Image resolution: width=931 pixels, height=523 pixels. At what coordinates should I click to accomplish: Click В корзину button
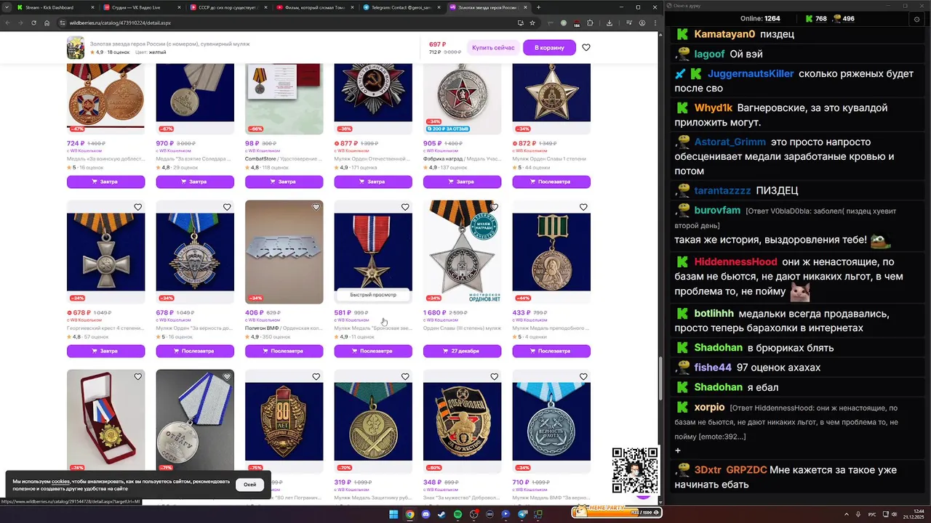549,48
